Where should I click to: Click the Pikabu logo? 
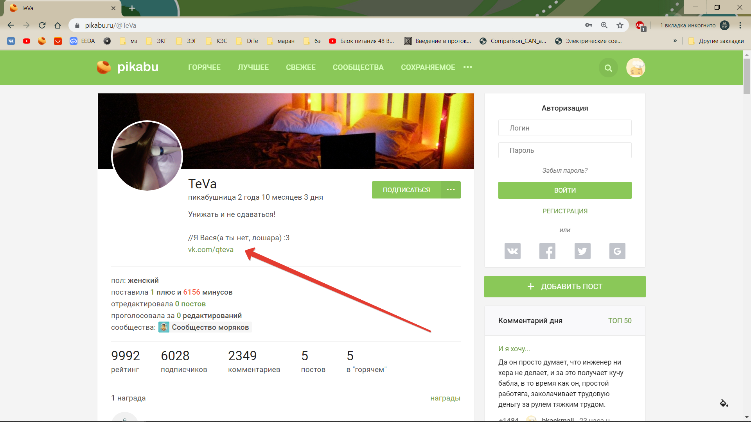pos(128,67)
